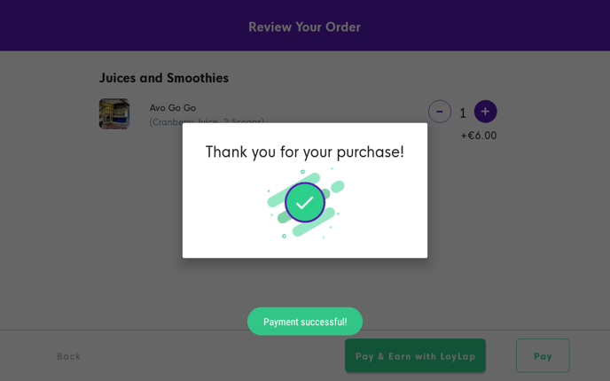Click the Juices and Smoothies section heading
The height and width of the screenshot is (381, 610).
(164, 78)
